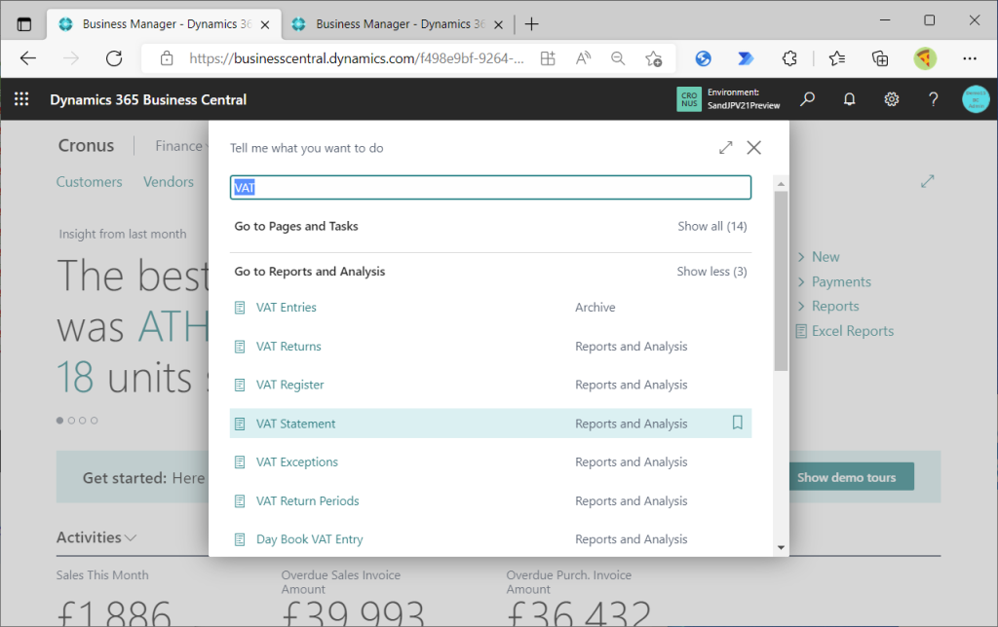This screenshot has height=627, width=998.
Task: Bookmark the VAT Statement result
Action: [737, 423]
